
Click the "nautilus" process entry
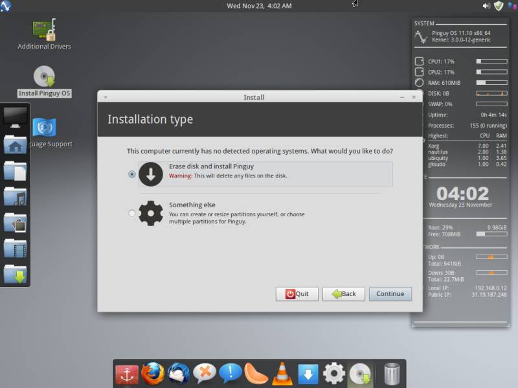(x=438, y=152)
